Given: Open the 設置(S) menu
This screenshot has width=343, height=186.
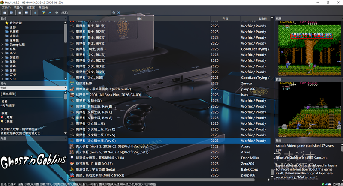Looking at the screenshot, I should [30, 7].
